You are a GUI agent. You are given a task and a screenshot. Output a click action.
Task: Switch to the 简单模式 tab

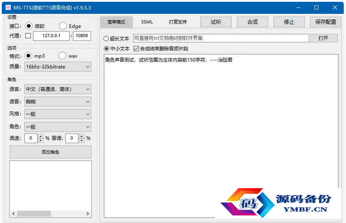point(116,22)
